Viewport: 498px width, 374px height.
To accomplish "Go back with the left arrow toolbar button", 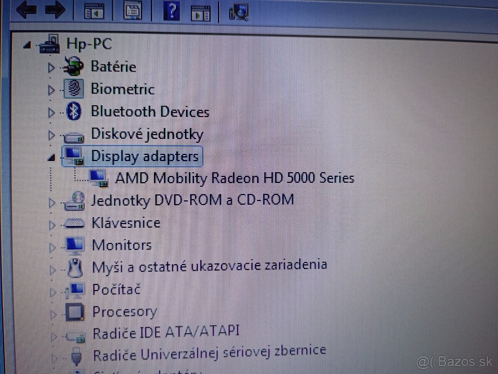I will [27, 9].
